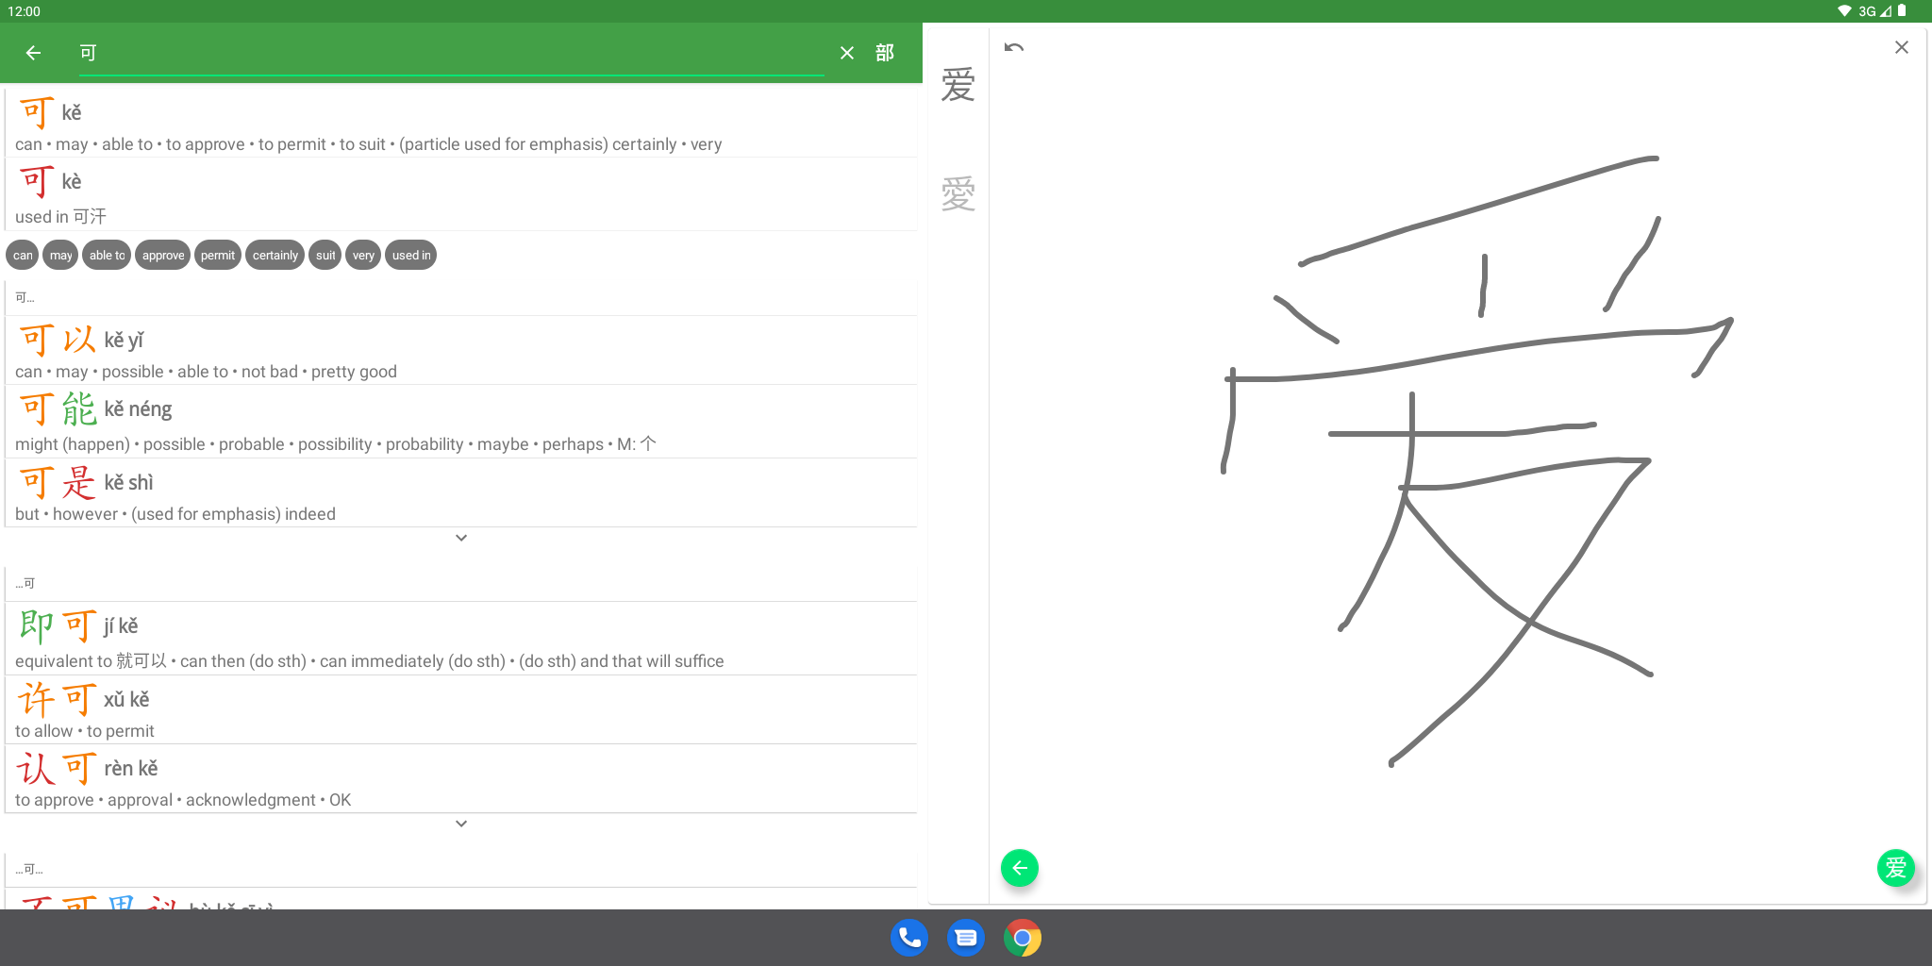Viewport: 1932px width, 966px height.
Task: Select the traditional 愛 candidate
Action: 958,194
